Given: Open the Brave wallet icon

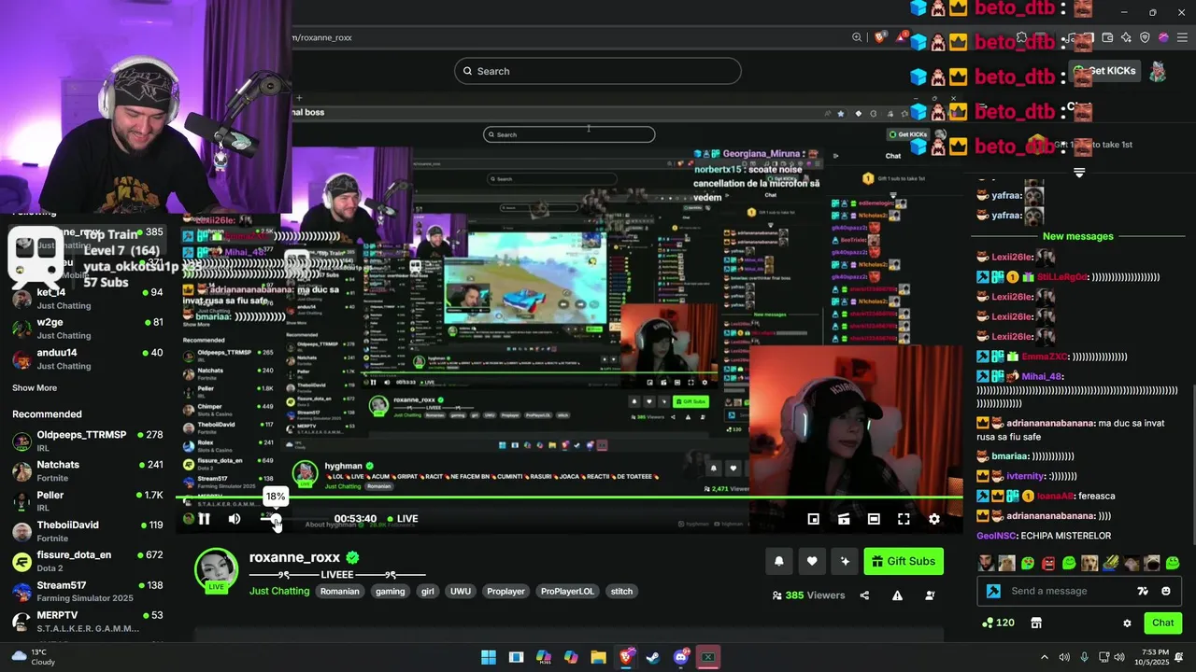Looking at the screenshot, I should 1107,37.
